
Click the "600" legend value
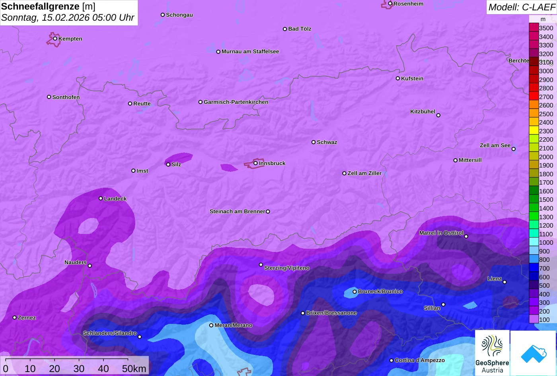545,277
